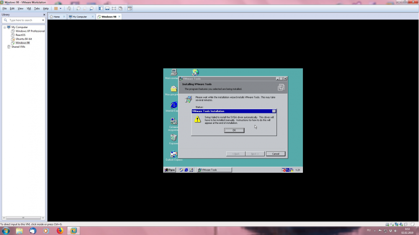Toggle the console view toolbar button
The width and height of the screenshot is (419, 235).
click(x=130, y=8)
